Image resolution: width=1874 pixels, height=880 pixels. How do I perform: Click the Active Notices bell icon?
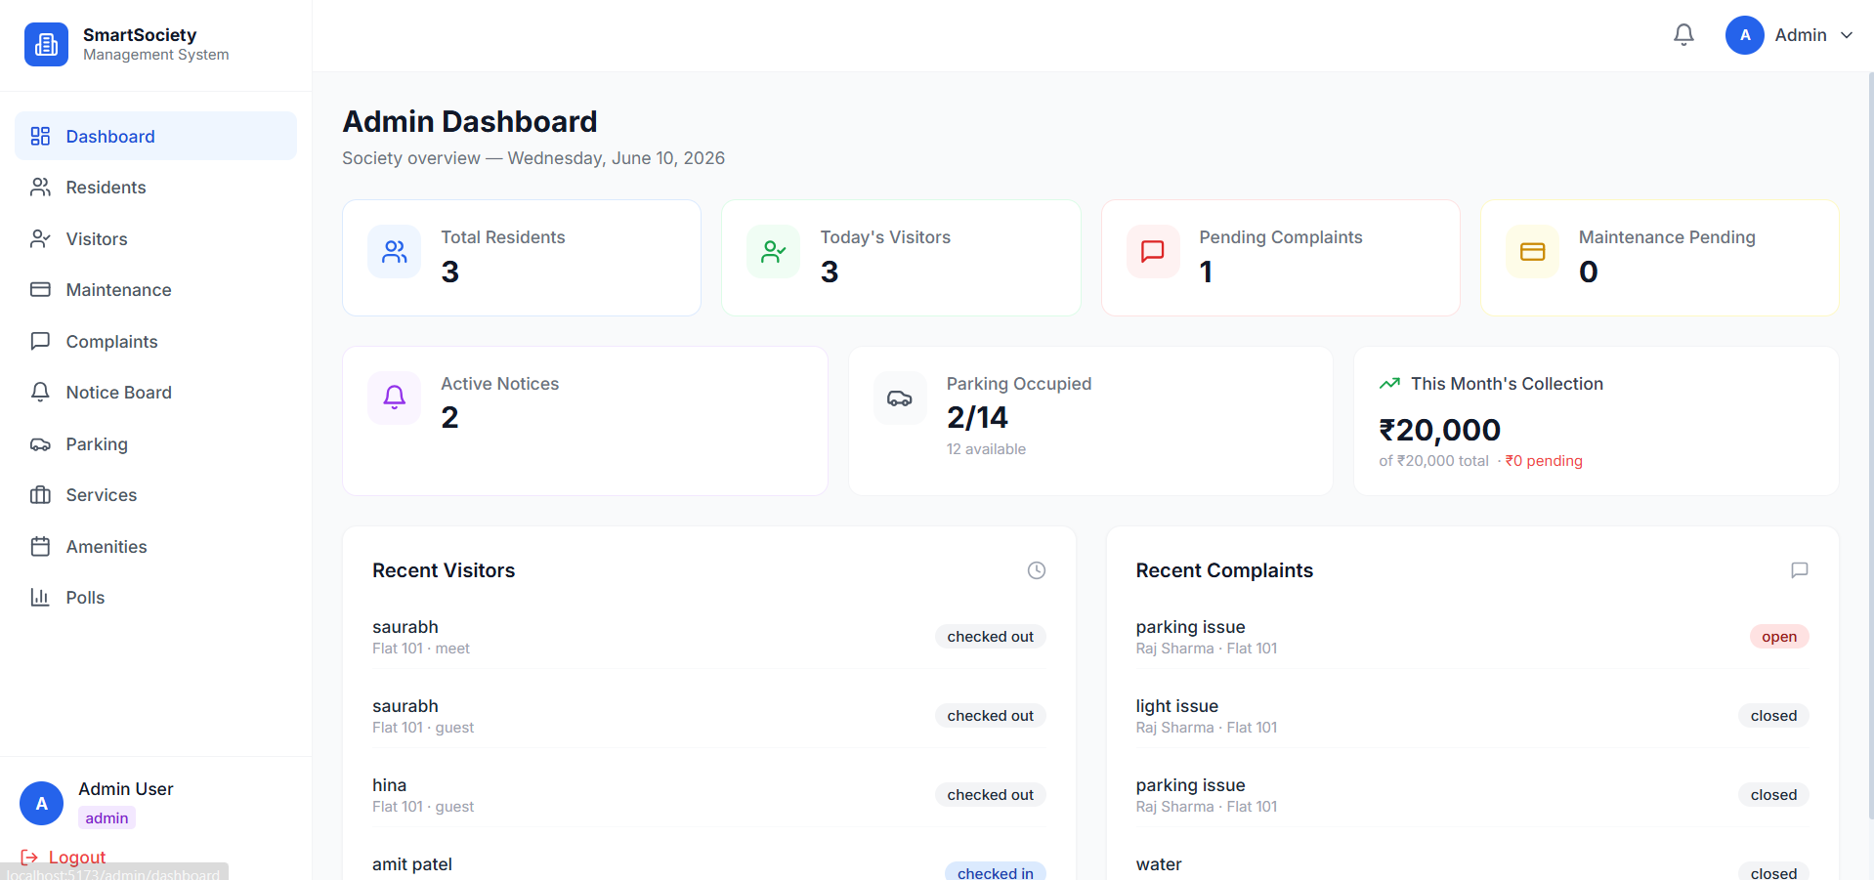click(395, 398)
